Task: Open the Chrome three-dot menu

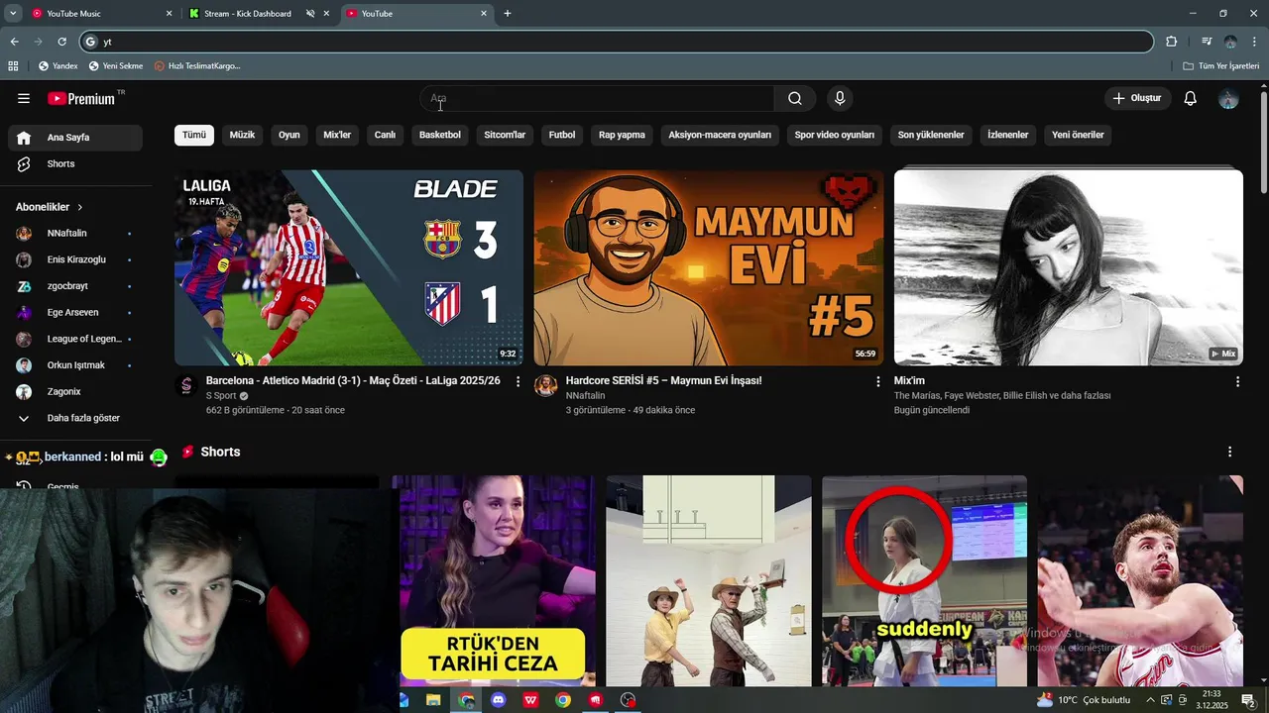Action: pyautogui.click(x=1254, y=42)
